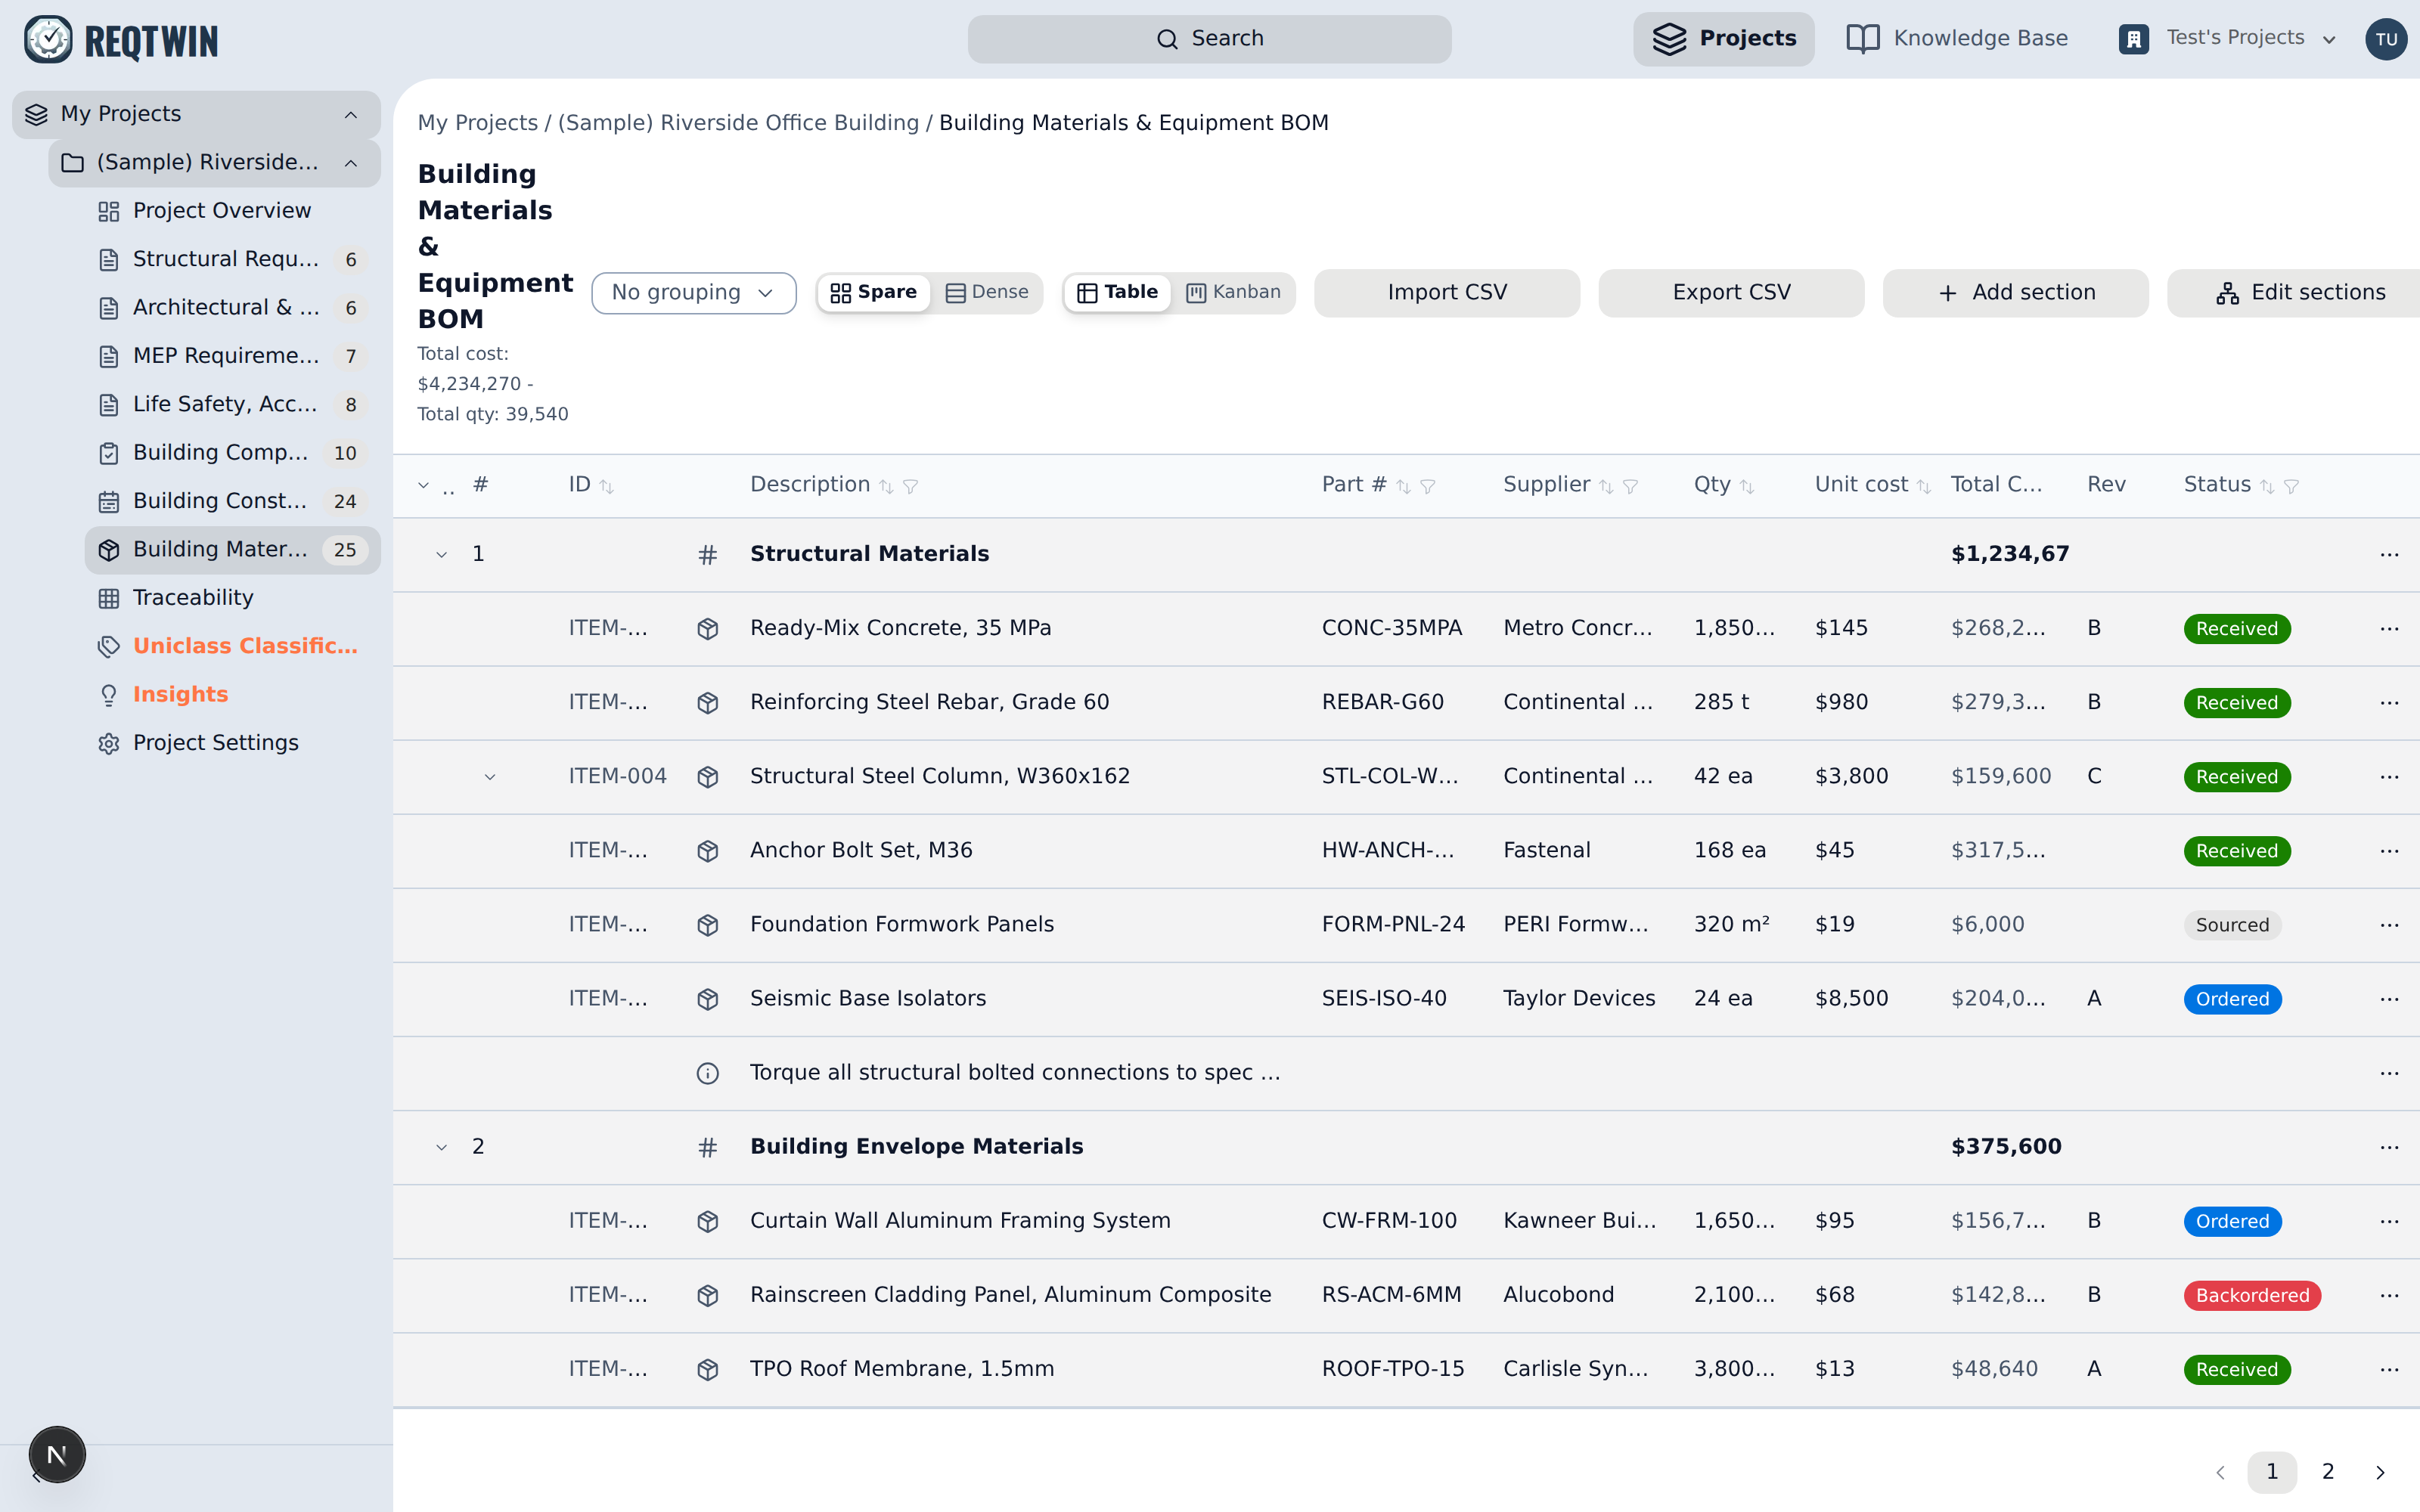Screen dimensions: 2420x1512
Task: Open row menu for Ready-Mix Concrete
Action: pyautogui.click(x=2389, y=629)
